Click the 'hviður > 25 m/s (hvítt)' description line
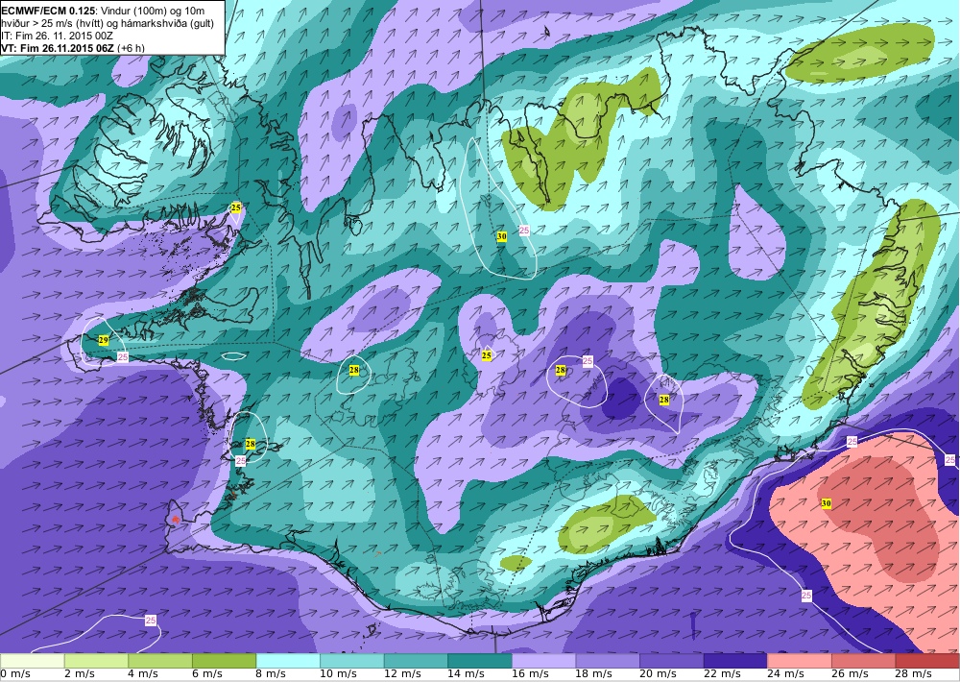This screenshot has height=682, width=960. (52, 23)
